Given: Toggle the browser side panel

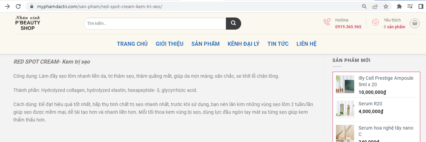Looking at the screenshot, I should coord(421,6).
